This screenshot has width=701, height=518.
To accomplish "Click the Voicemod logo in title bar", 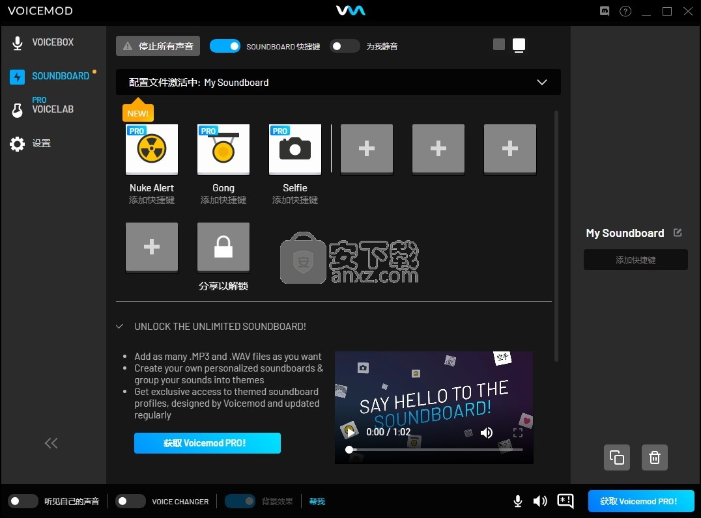I will (350, 10).
